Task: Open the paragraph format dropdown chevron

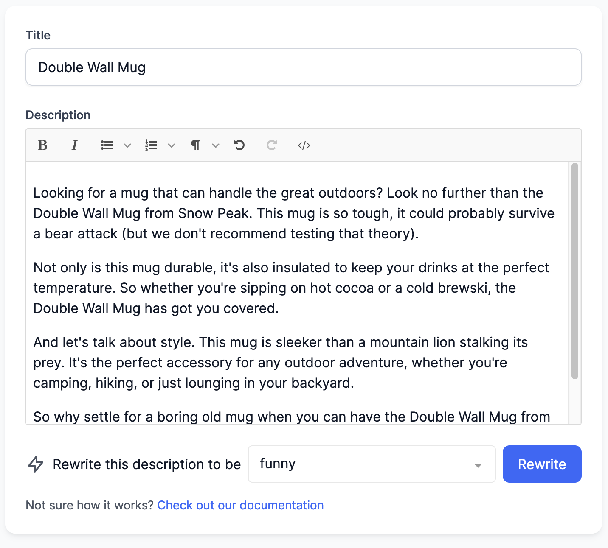Action: pyautogui.click(x=216, y=146)
